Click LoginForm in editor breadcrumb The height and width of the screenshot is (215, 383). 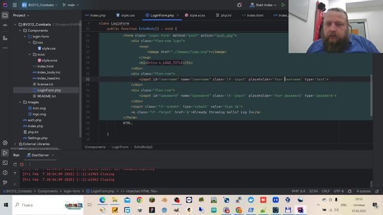[x=120, y=147]
